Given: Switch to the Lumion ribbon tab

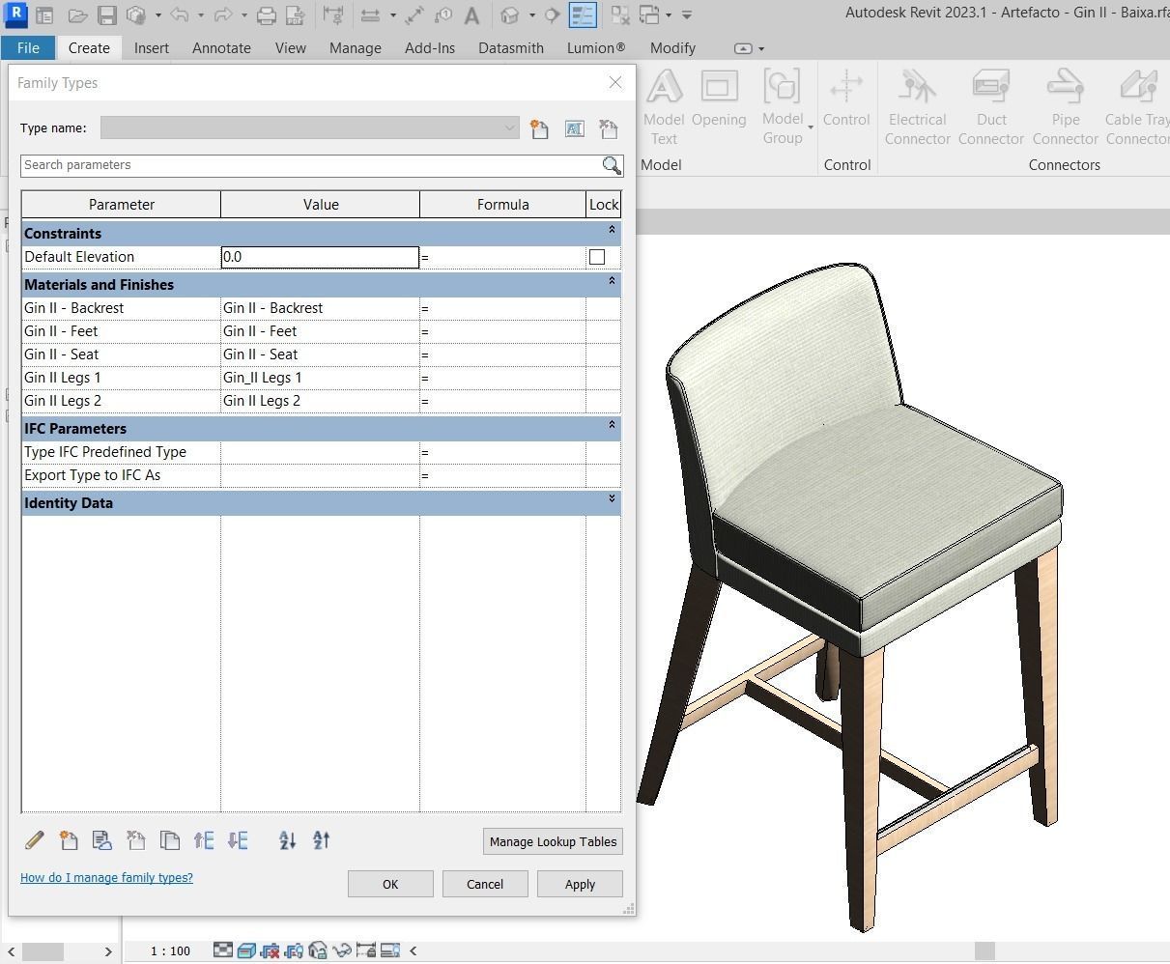Looking at the screenshot, I should tap(596, 47).
